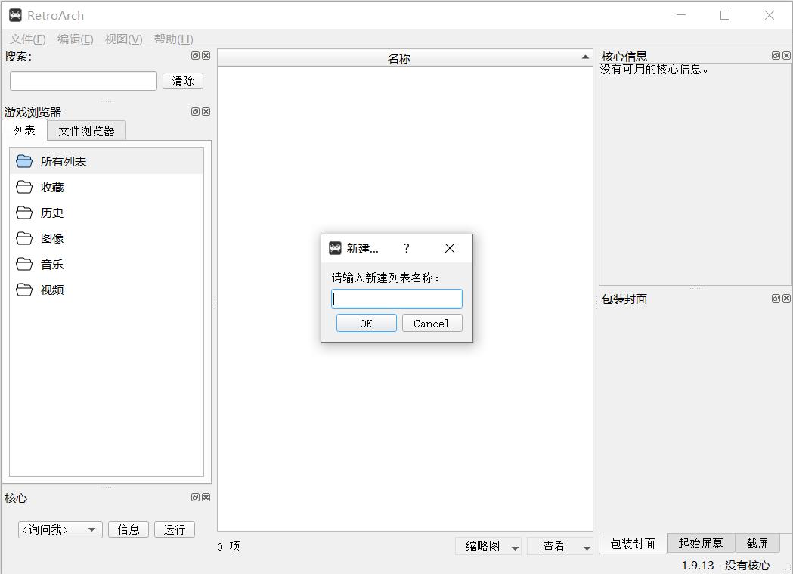This screenshot has height=574, width=793.
Task: Open the 文件(F) menu
Action: 28,39
